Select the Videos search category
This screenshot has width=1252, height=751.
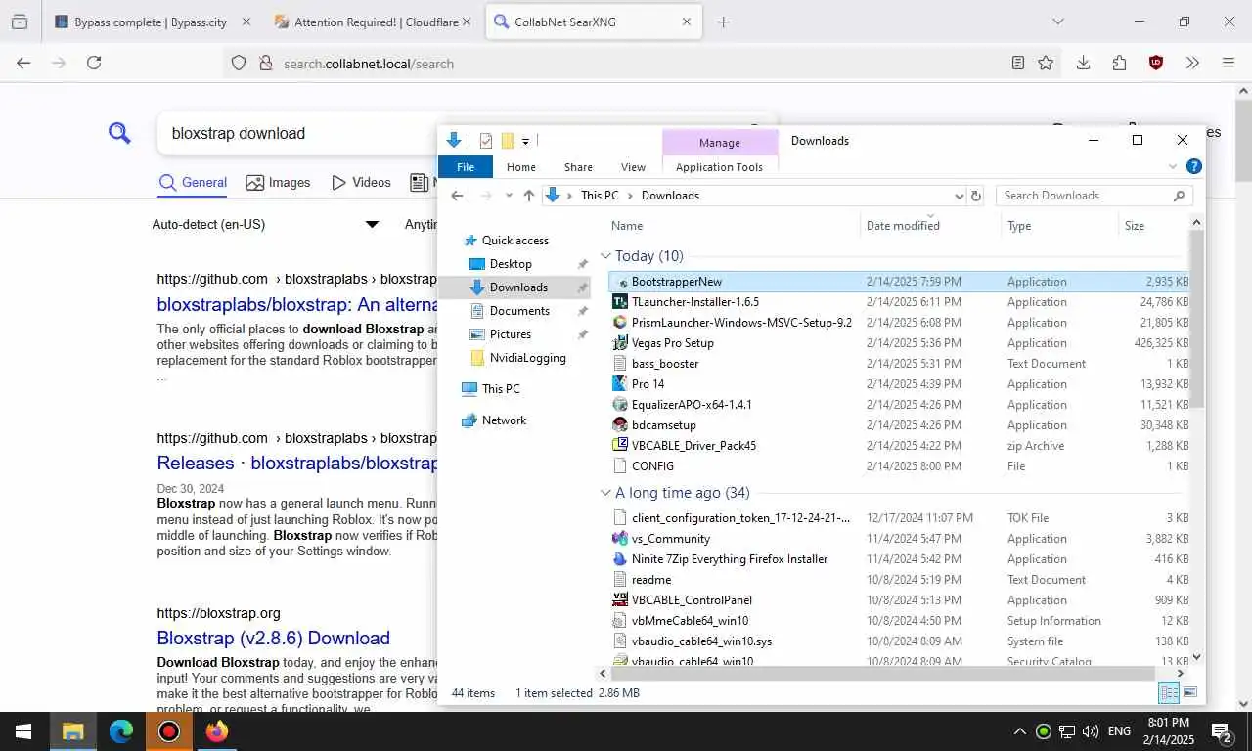click(x=361, y=182)
